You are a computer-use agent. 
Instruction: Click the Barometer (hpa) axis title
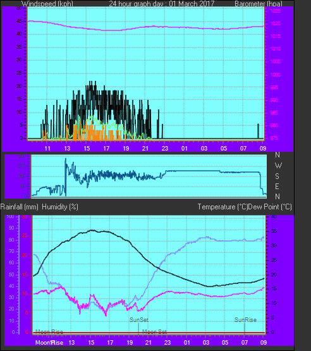click(259, 4)
